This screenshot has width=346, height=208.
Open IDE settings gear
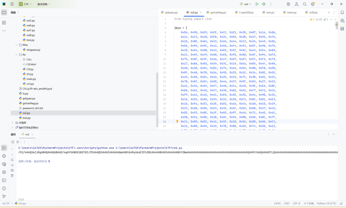[313, 4]
